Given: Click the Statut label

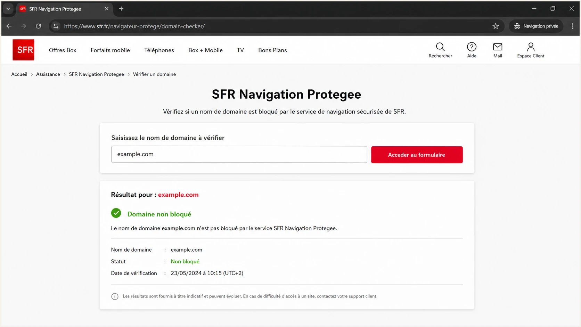Looking at the screenshot, I should pos(118,261).
